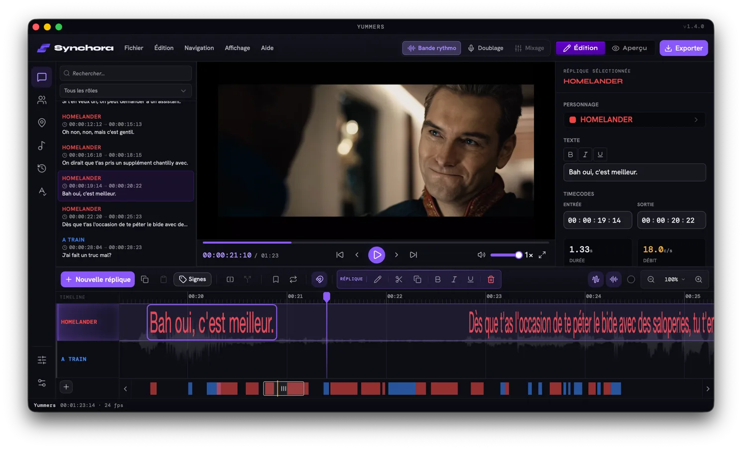
Task: Toggle the smooth waveform display
Action: [595, 280]
